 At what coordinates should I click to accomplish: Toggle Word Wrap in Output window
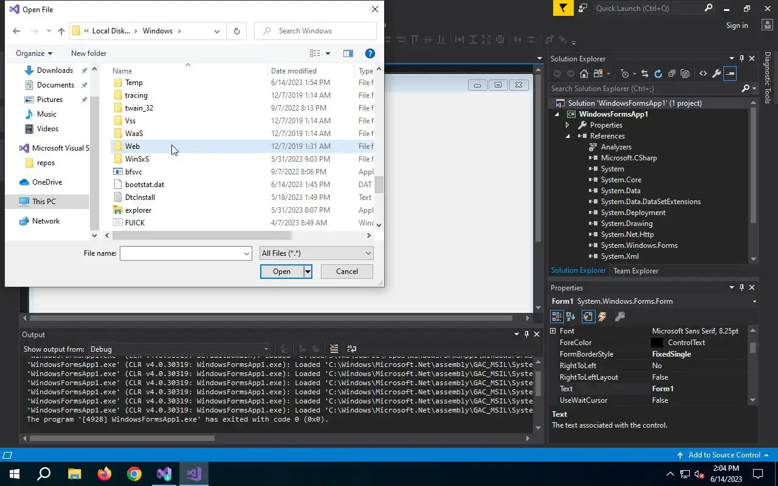tap(352, 349)
